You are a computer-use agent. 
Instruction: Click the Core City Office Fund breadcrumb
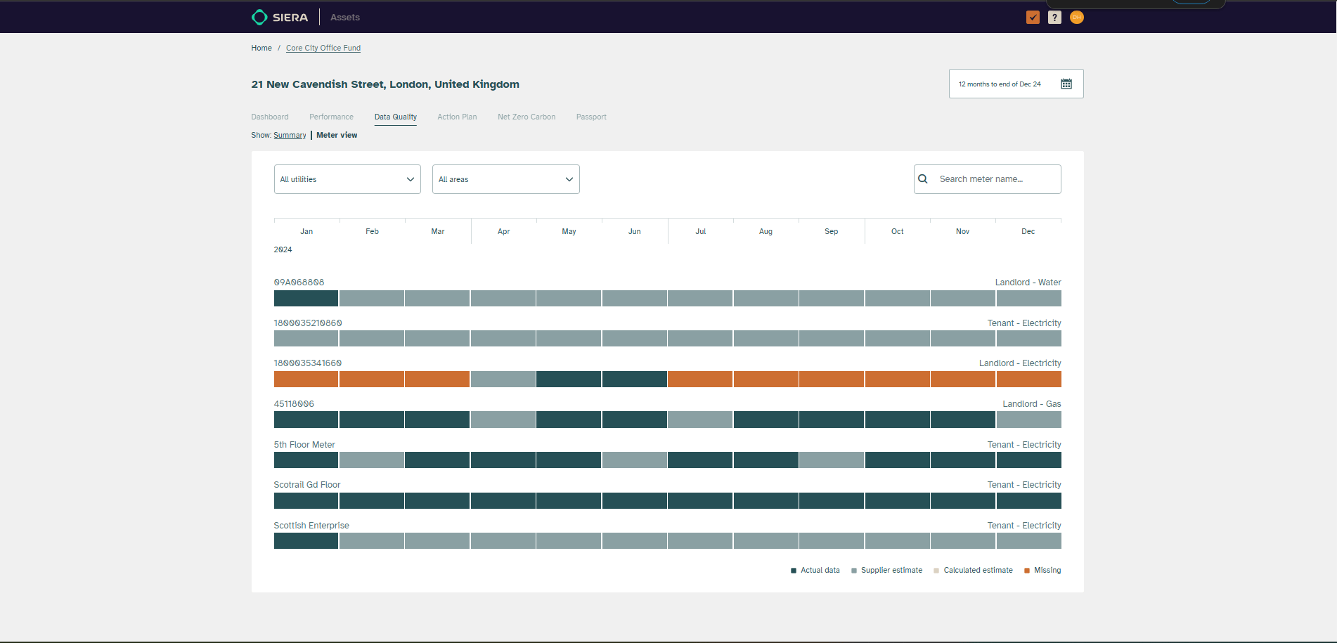(x=323, y=48)
